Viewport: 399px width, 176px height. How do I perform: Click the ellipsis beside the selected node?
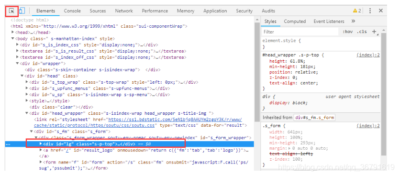(x=8, y=144)
